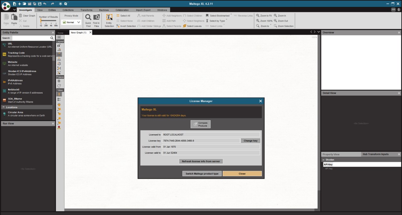Click Zoom Selection
This screenshot has width=402, height=215.
tap(284, 26)
